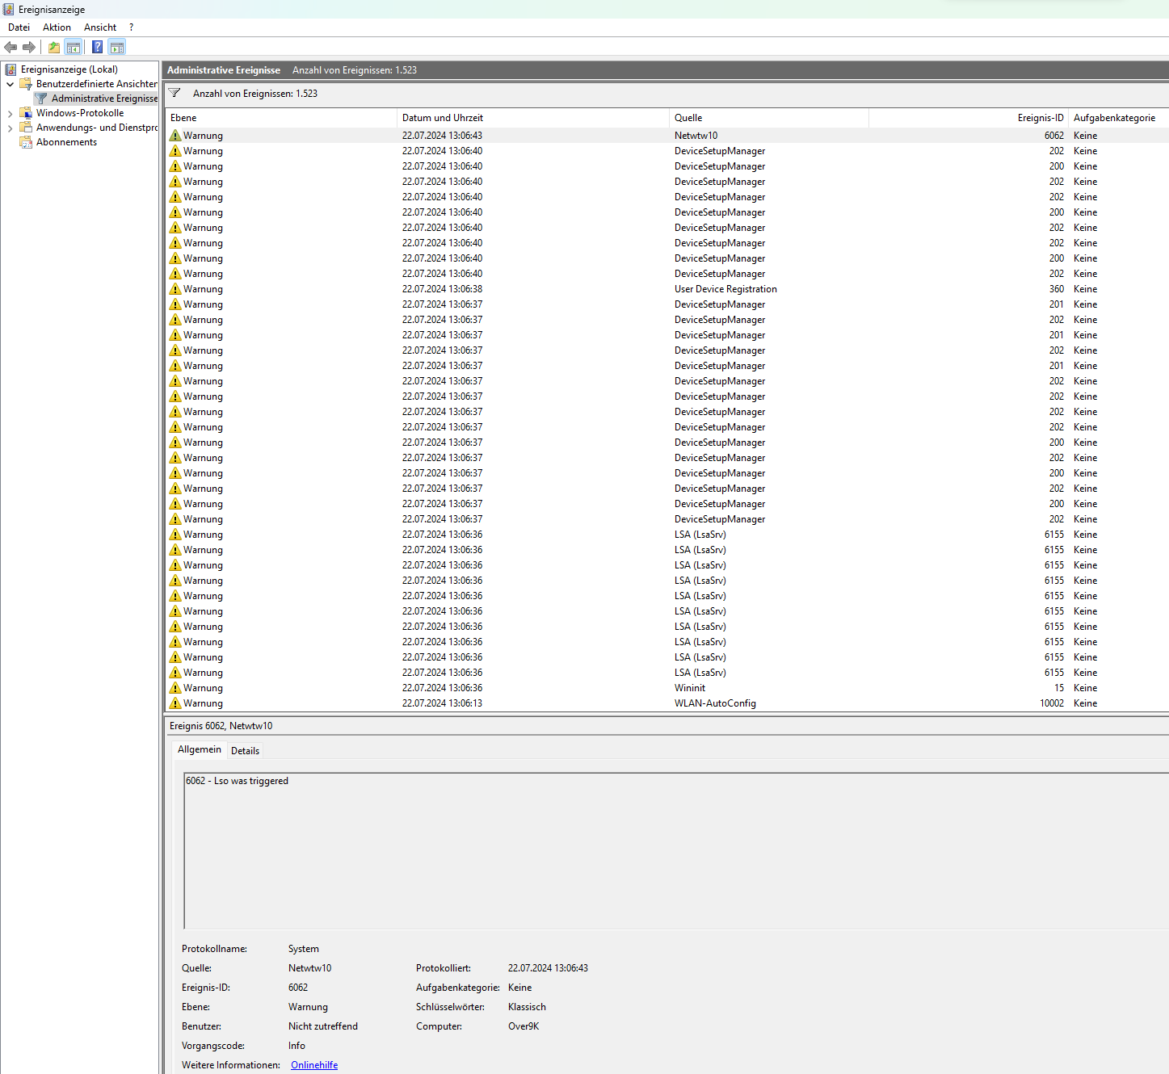Sort by the Datum und Uhrzeit column header
Viewport: 1169px width, 1074px height.
533,118
